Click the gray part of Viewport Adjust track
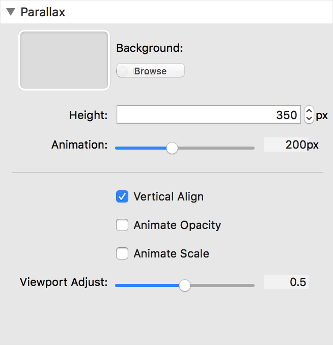 coord(223,285)
